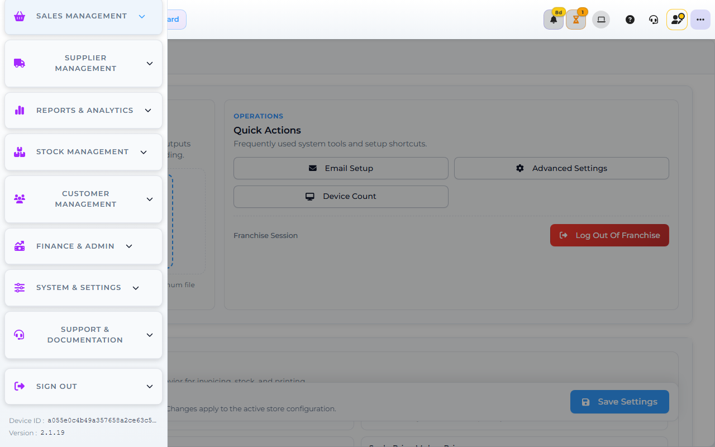Click the header headset support icon
The height and width of the screenshot is (447, 715).
pyautogui.click(x=654, y=20)
